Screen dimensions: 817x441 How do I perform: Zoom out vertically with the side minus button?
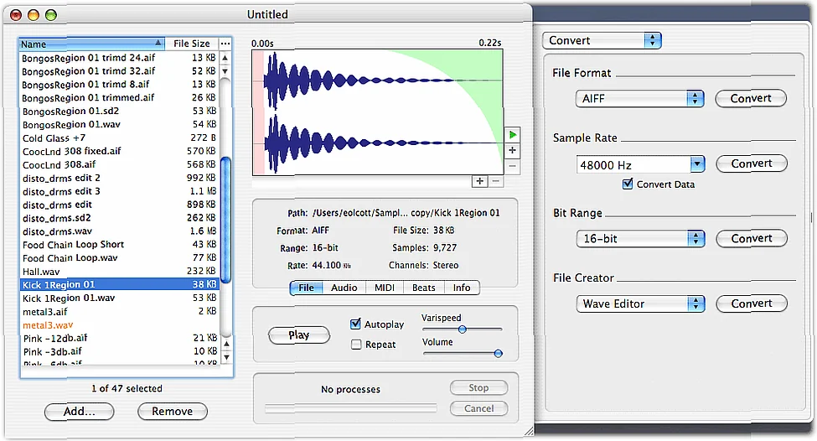[x=513, y=166]
